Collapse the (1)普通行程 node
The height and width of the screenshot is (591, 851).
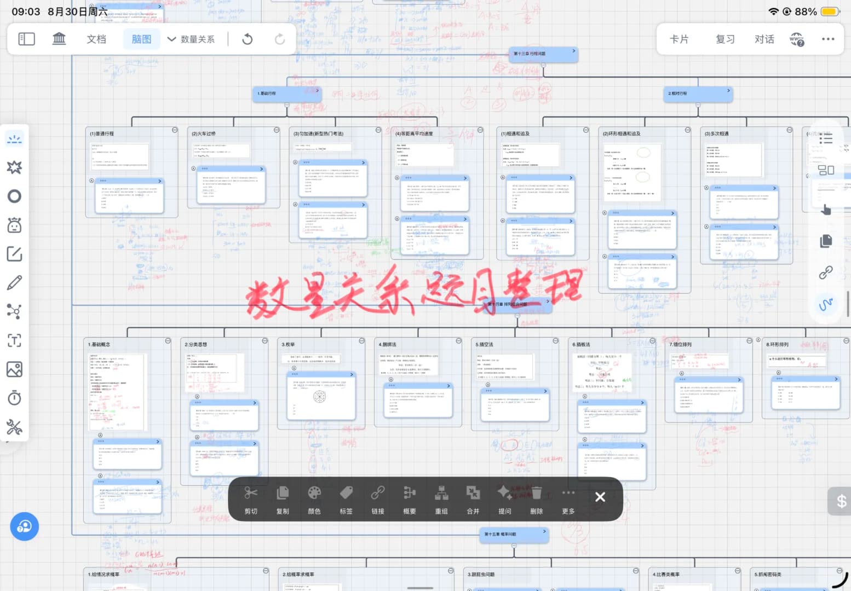175,130
